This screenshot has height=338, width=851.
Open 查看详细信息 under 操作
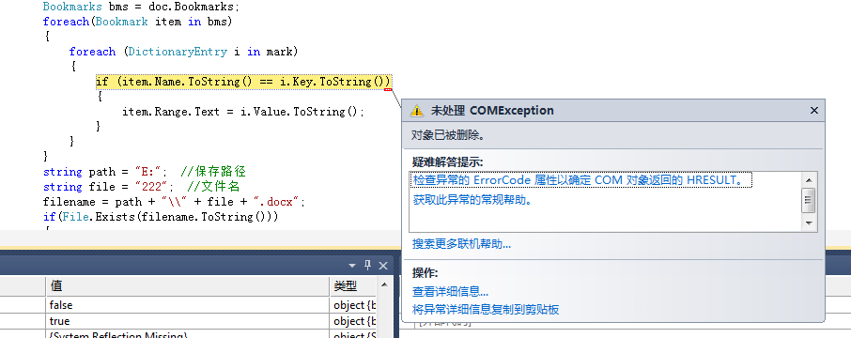(x=451, y=292)
